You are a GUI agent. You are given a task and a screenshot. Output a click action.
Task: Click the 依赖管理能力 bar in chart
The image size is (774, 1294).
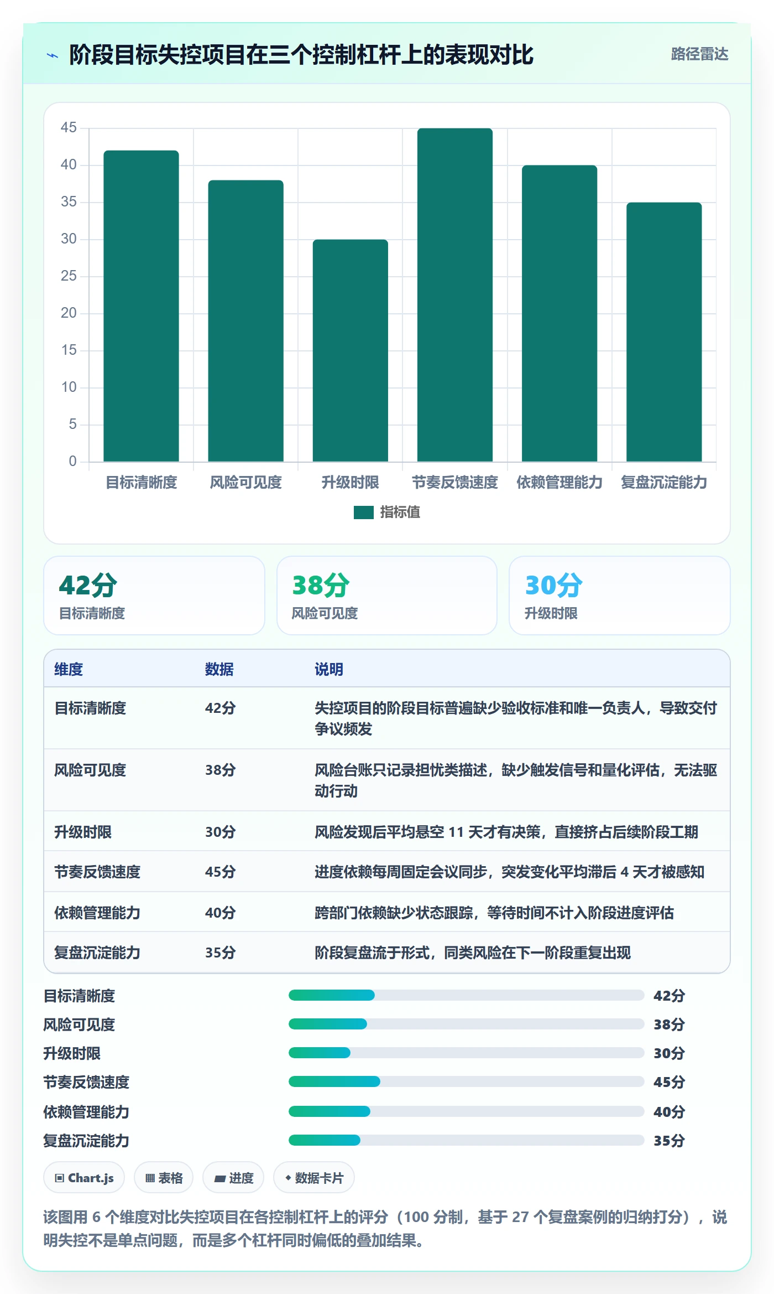559,313
